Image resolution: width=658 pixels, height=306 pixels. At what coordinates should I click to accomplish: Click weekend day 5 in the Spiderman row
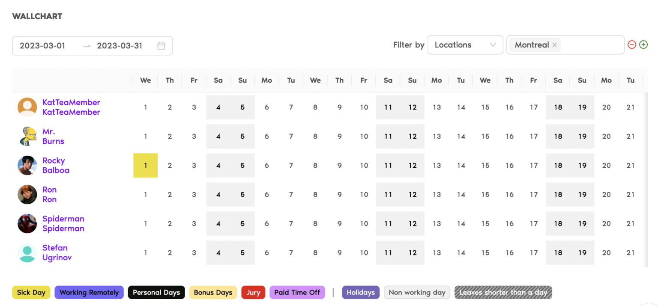click(x=242, y=223)
